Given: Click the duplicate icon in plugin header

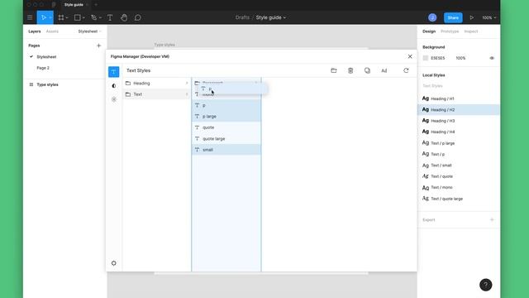Looking at the screenshot, I should click(x=367, y=70).
